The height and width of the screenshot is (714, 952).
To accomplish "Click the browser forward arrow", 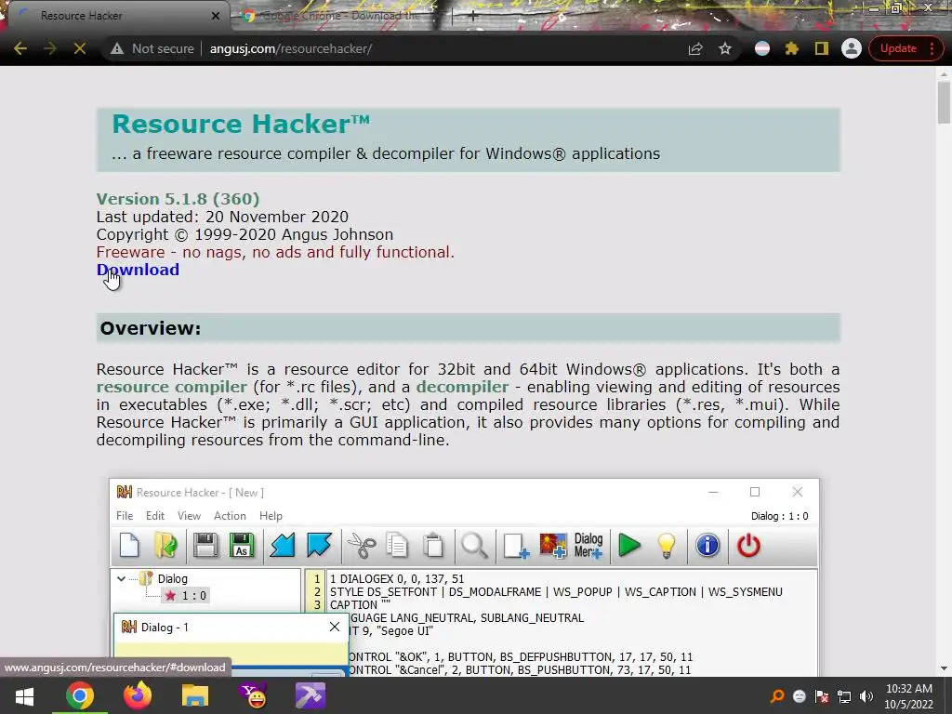I will coord(50,48).
